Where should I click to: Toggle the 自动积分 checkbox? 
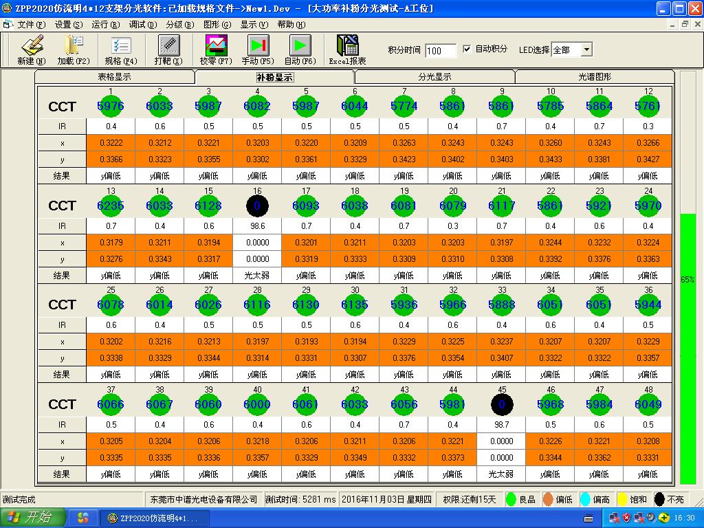(x=467, y=49)
